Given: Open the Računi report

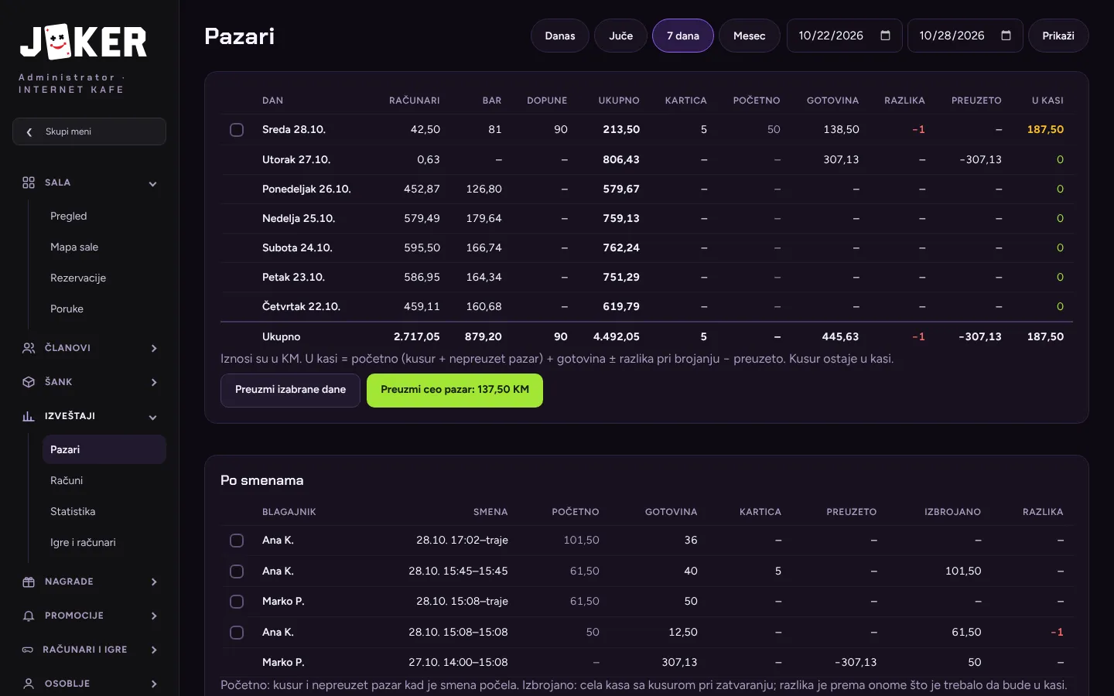Looking at the screenshot, I should (104, 481).
